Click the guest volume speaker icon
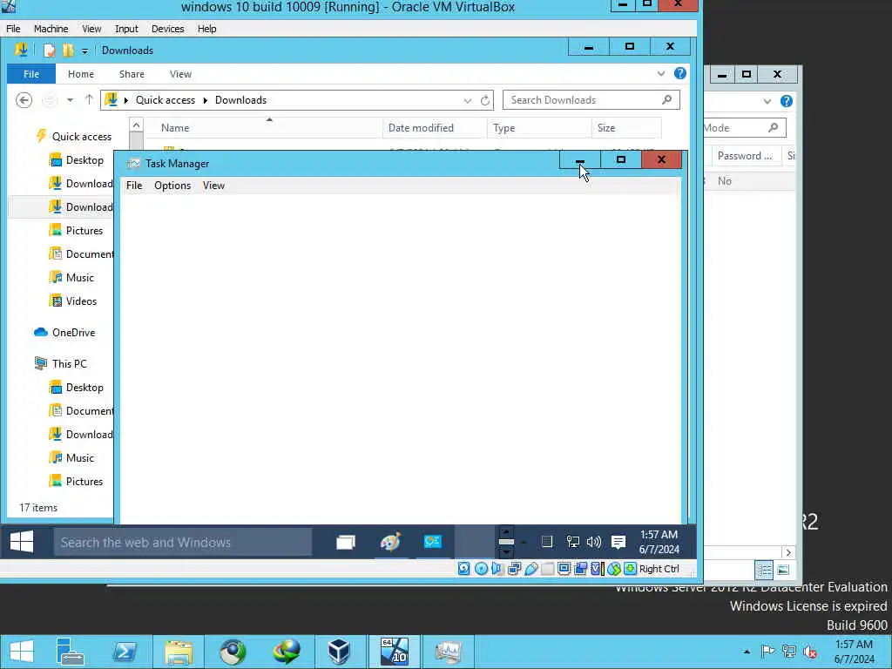The height and width of the screenshot is (669, 892). (594, 542)
